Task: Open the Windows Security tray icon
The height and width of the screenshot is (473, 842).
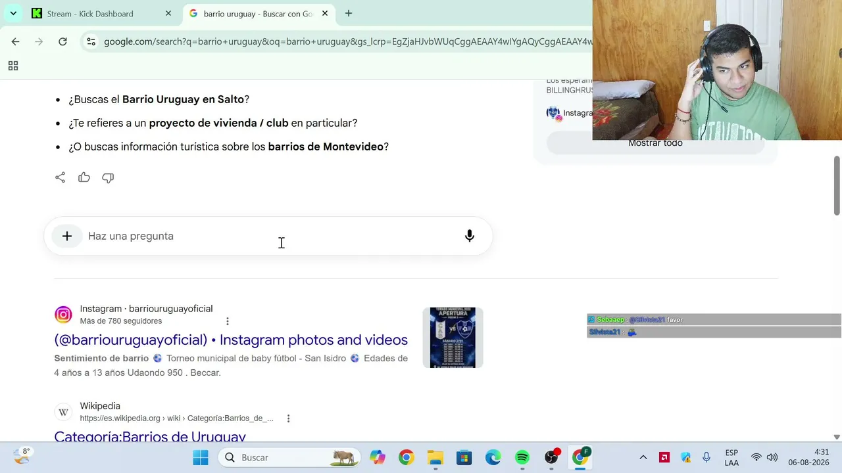Action: pos(685,457)
